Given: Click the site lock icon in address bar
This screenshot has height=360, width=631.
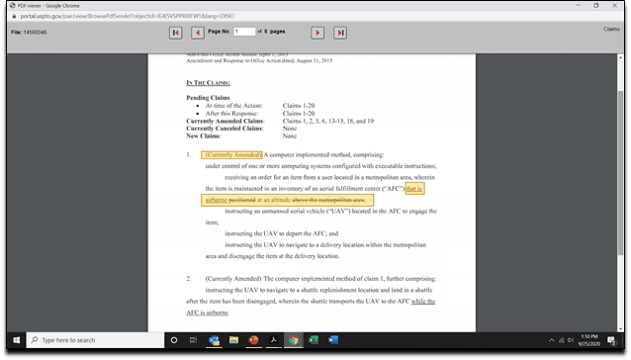Looking at the screenshot, I should pyautogui.click(x=14, y=16).
